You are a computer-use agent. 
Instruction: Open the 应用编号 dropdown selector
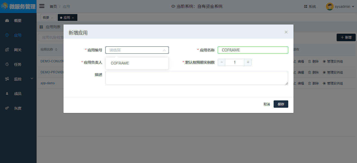pos(137,50)
